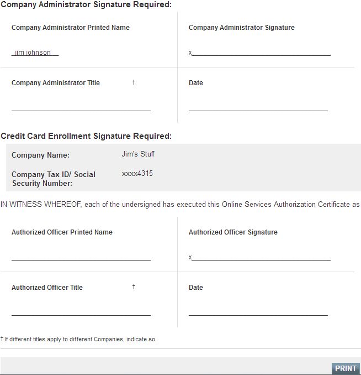Click the dagger symbol beside Company Administrator Title
The image size is (361, 375).
(134, 82)
